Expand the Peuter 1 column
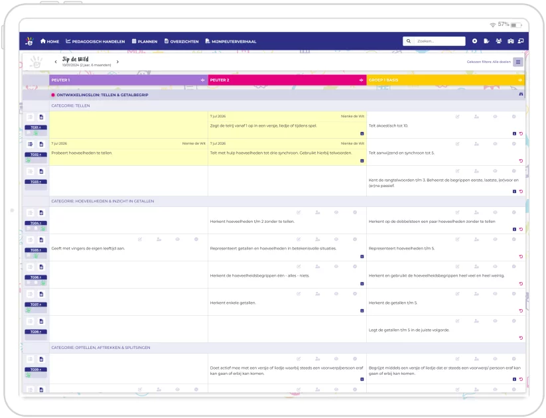Viewport: 546px width, 418px height. (202, 80)
